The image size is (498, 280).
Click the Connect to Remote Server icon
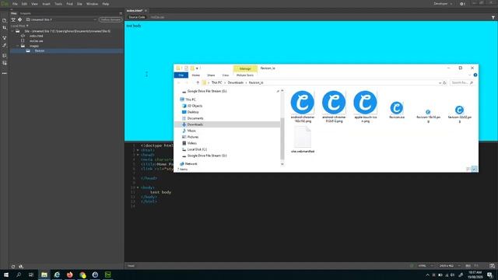tap(13, 19)
